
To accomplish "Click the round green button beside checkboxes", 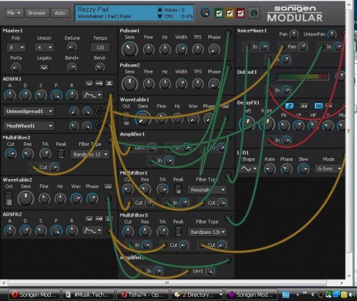I will pyautogui.click(x=253, y=13).
